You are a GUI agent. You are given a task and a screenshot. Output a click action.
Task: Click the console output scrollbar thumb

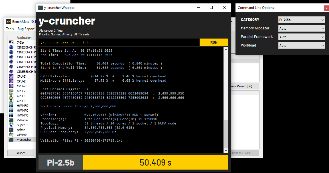[x=226, y=134]
